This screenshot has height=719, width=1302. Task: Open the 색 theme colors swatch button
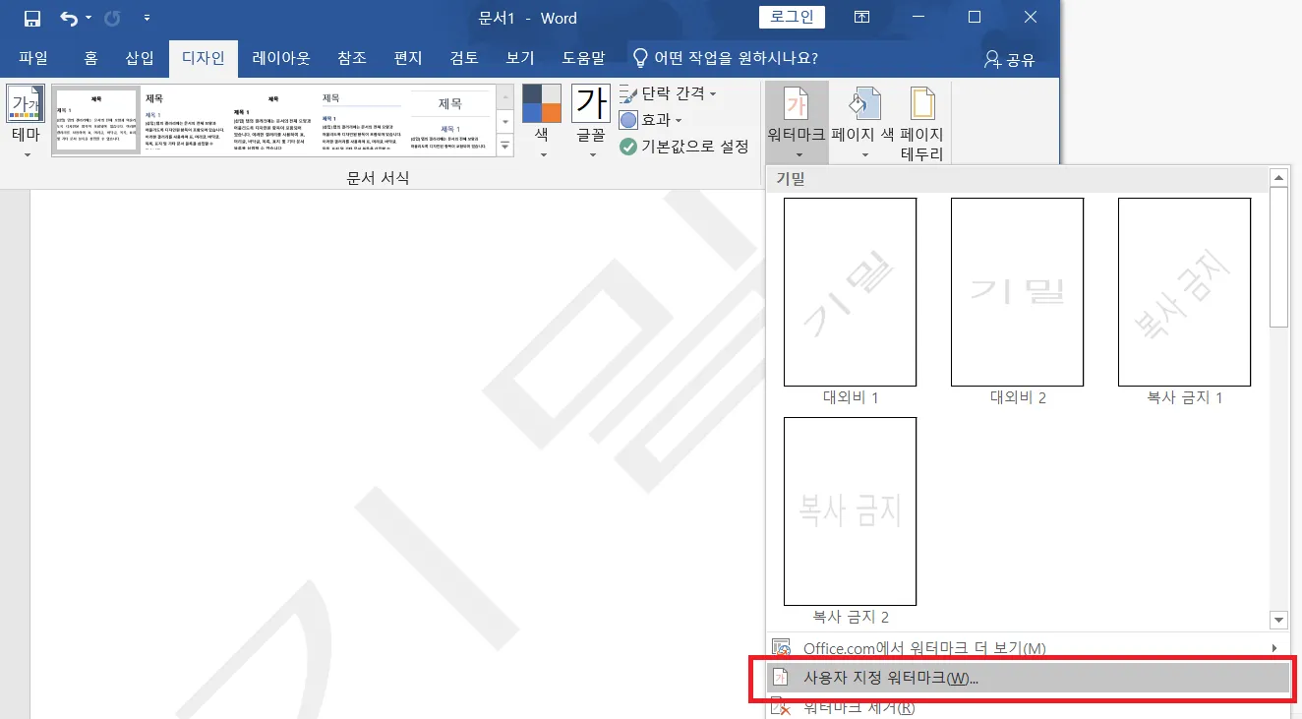pos(542,122)
